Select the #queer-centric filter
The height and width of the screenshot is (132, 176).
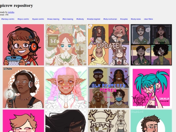pyautogui.click(x=38, y=19)
